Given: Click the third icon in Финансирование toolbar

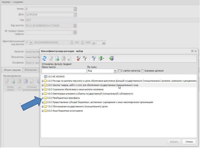Looking at the screenshot, I should click(x=19, y=81).
